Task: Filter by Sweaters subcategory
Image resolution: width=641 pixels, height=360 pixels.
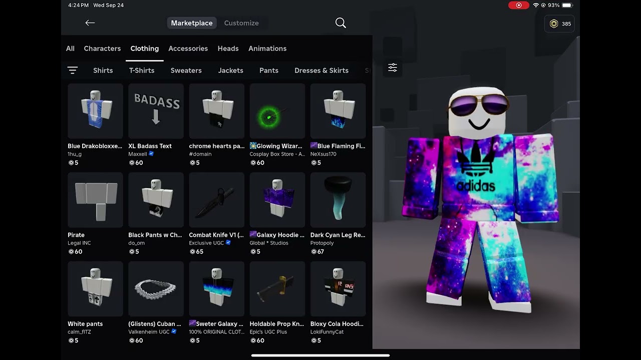Action: 186,70
